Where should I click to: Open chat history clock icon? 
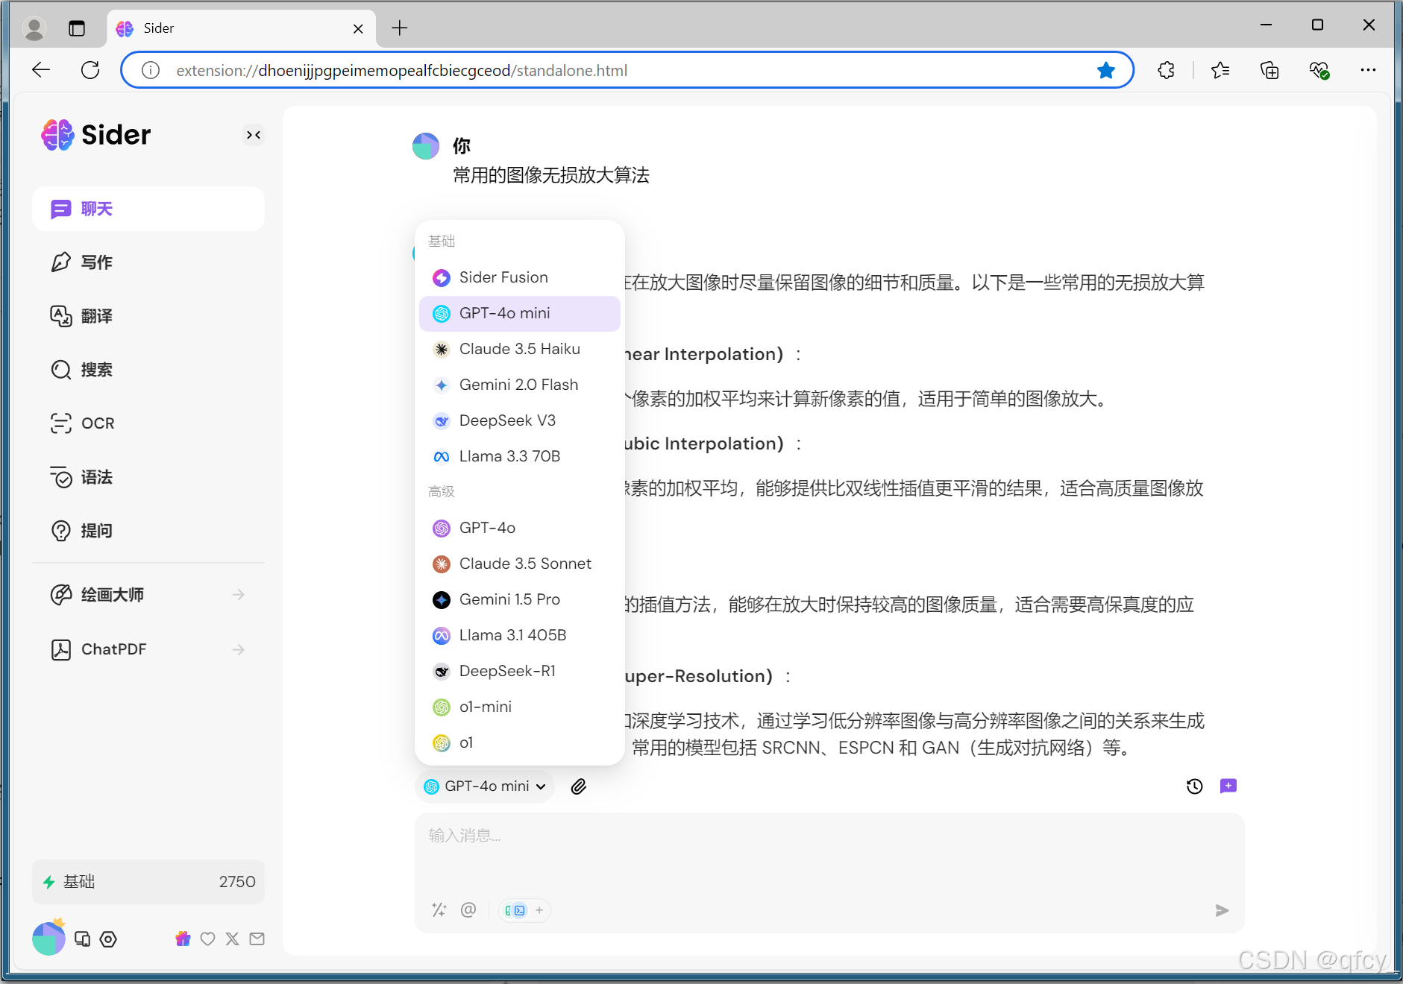click(1195, 786)
